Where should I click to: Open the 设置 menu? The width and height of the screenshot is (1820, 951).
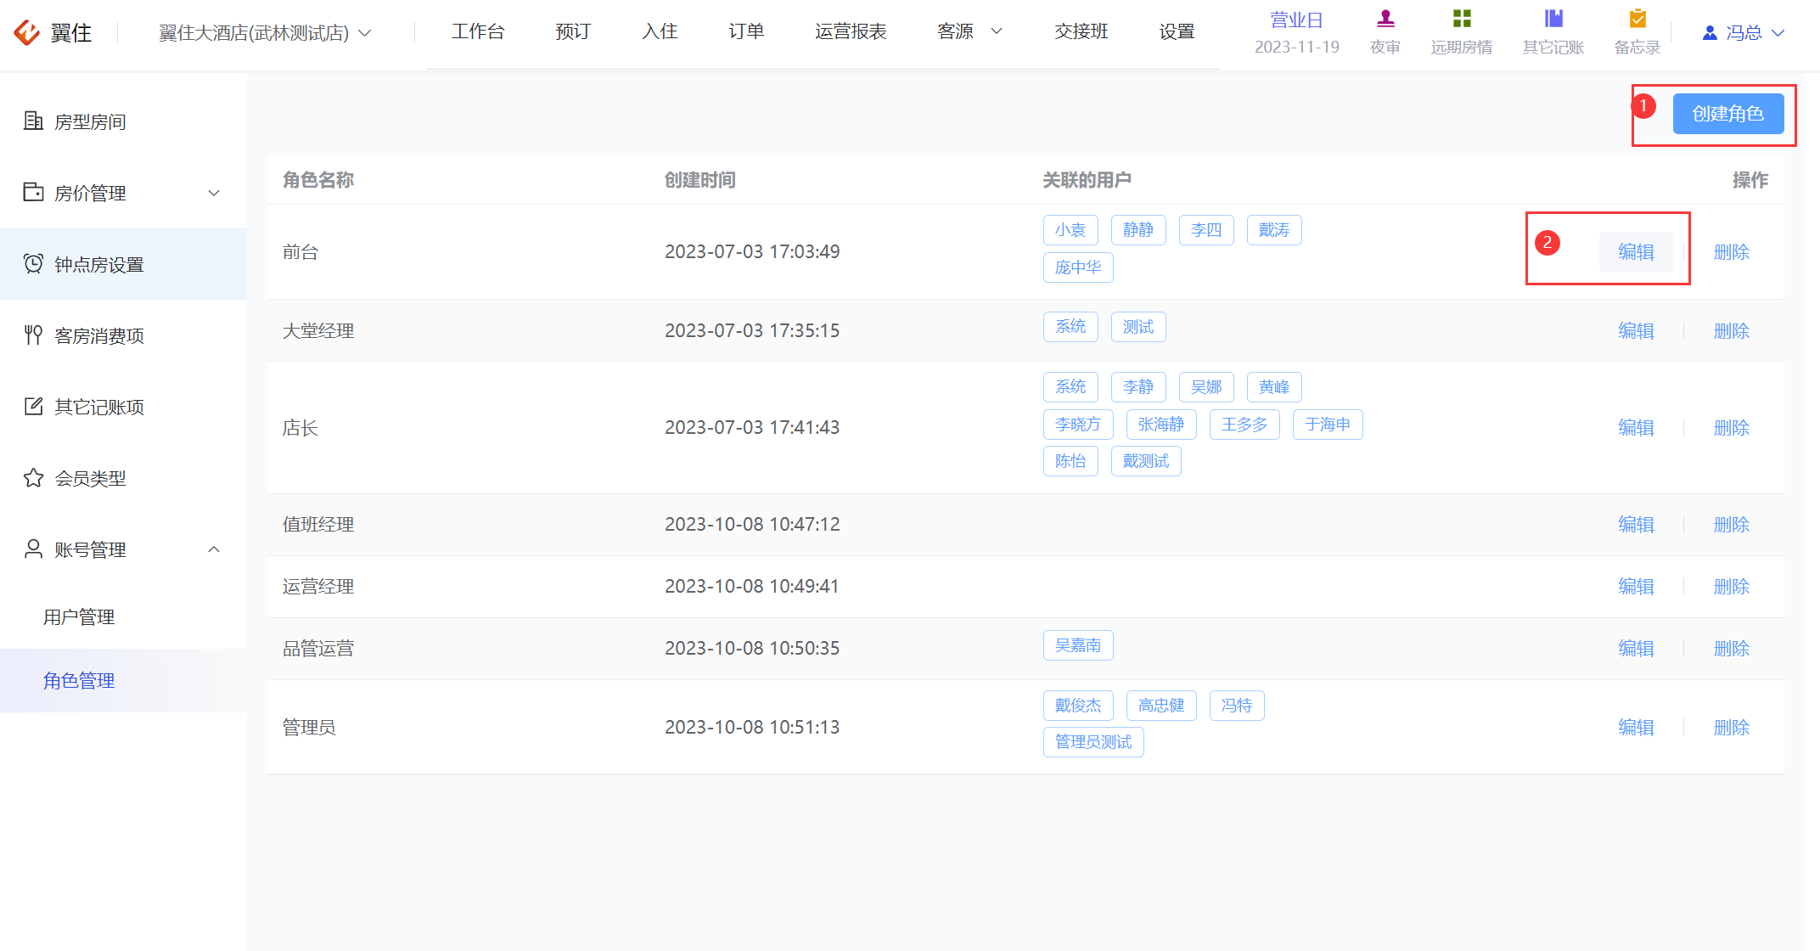coord(1177,31)
